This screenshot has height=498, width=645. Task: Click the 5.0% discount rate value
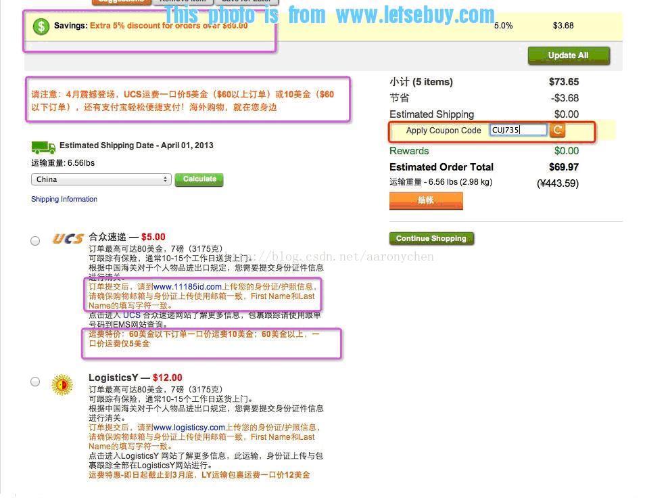click(x=504, y=26)
